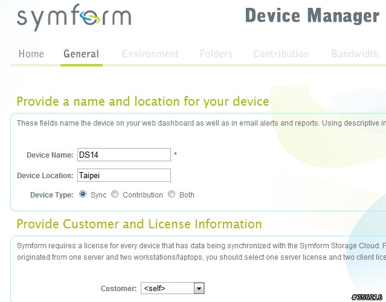
Task: Choose the Contribution radio button
Action: (115, 194)
